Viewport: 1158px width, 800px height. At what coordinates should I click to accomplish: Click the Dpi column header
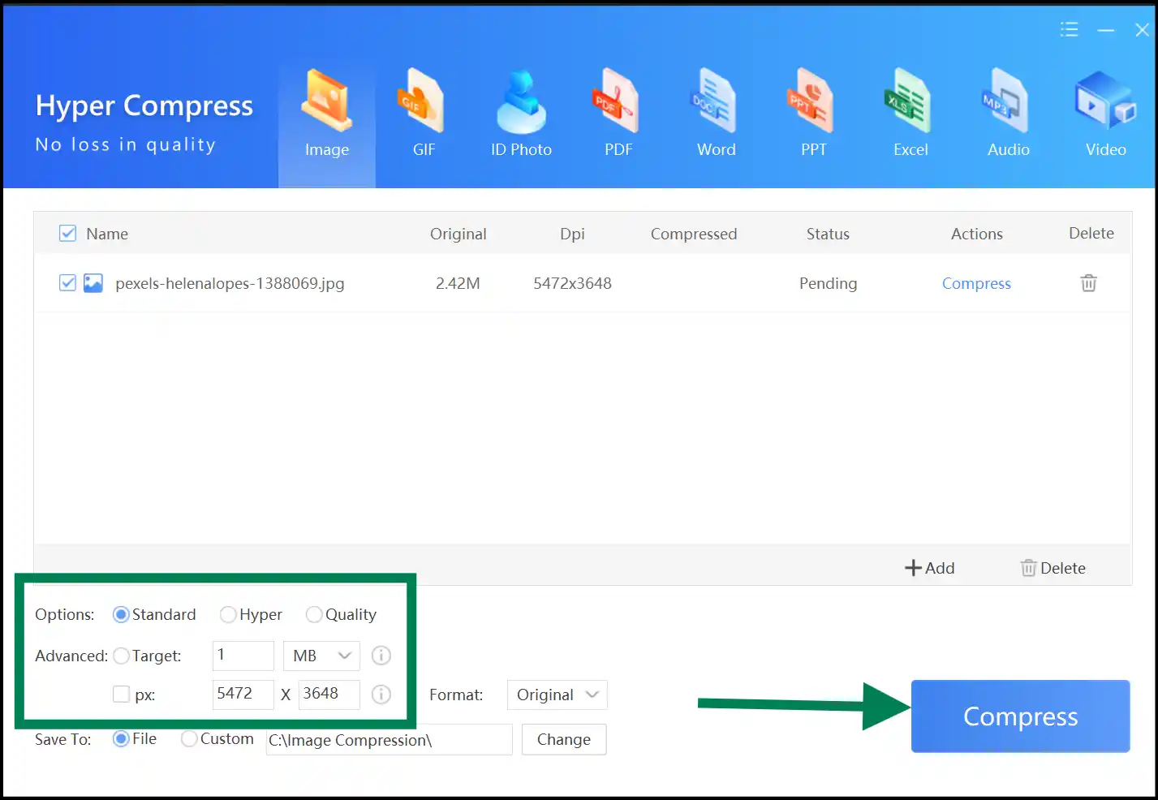pyautogui.click(x=572, y=234)
